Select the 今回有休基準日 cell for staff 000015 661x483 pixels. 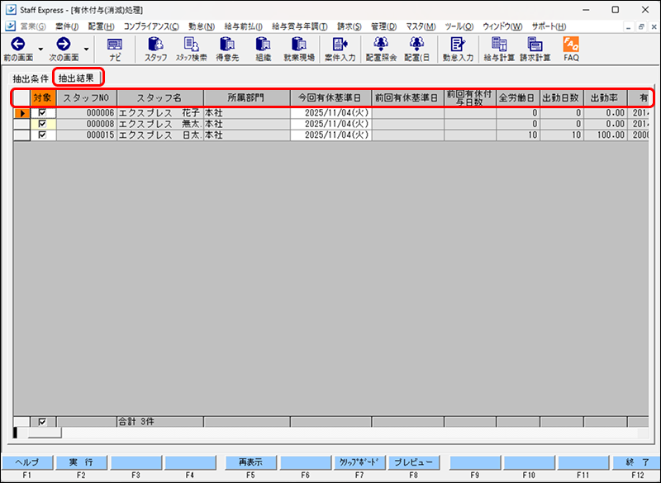[x=330, y=135]
